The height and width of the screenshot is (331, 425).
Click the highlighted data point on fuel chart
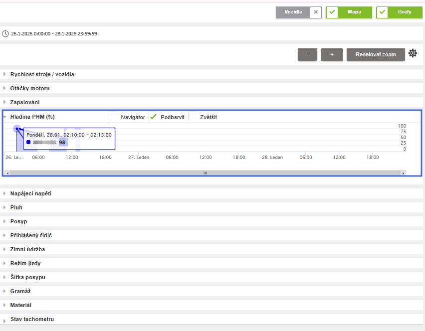pos(17,129)
